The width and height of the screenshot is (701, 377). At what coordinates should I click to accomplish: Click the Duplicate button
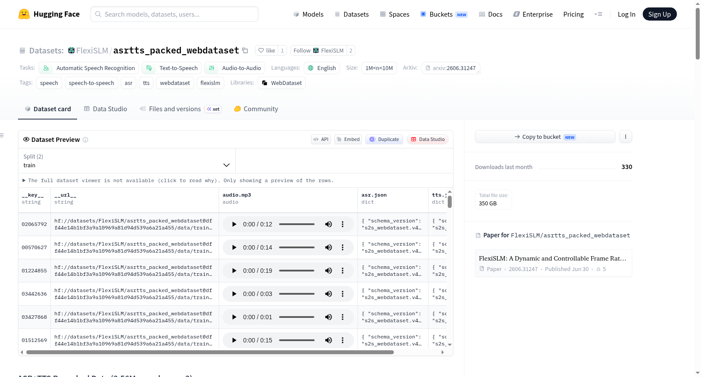pos(384,139)
